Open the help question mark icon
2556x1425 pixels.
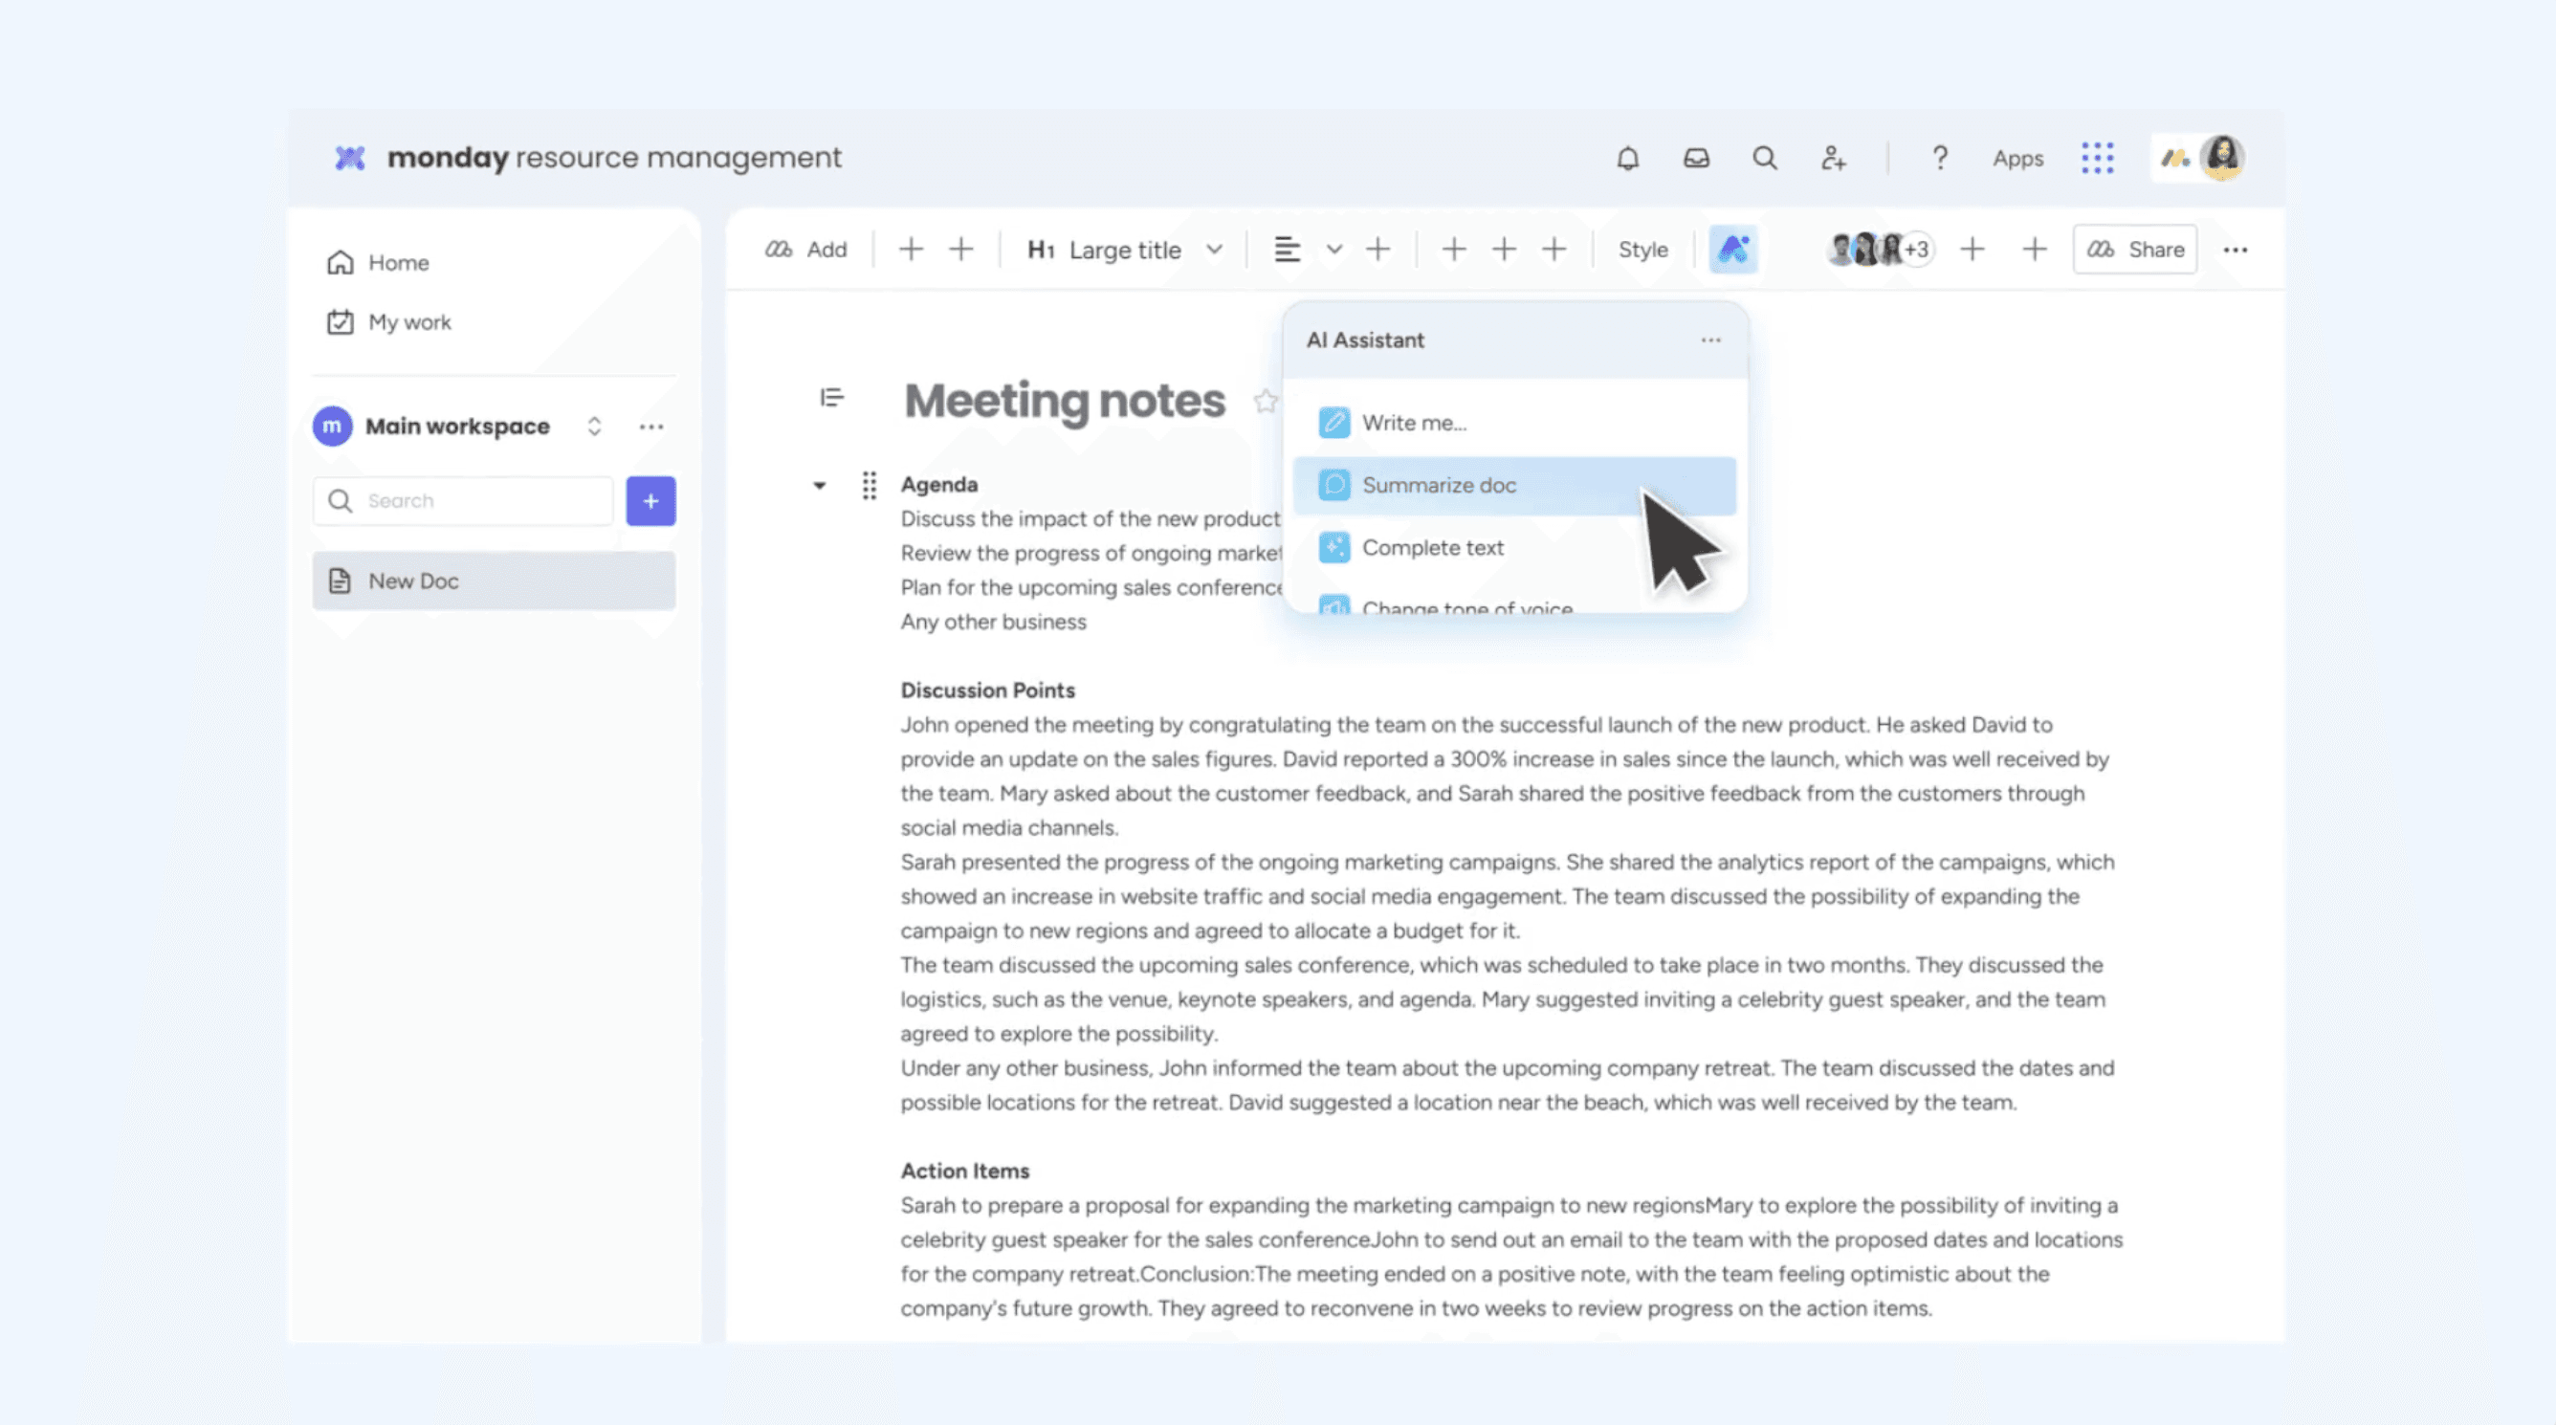point(1940,158)
